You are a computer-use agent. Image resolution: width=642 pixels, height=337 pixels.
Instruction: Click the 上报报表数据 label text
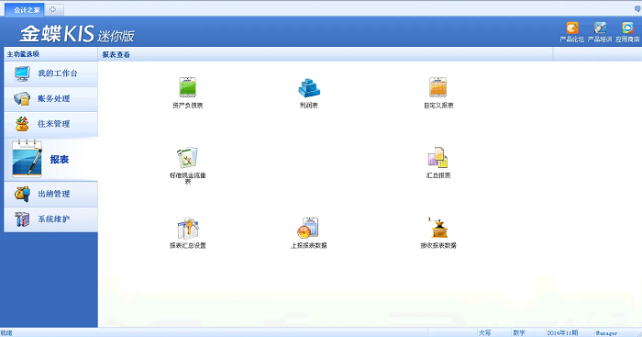pyautogui.click(x=309, y=245)
